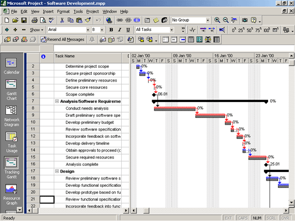Click the Undo arrow icon
The image size is (295, 221).
tap(98, 20)
